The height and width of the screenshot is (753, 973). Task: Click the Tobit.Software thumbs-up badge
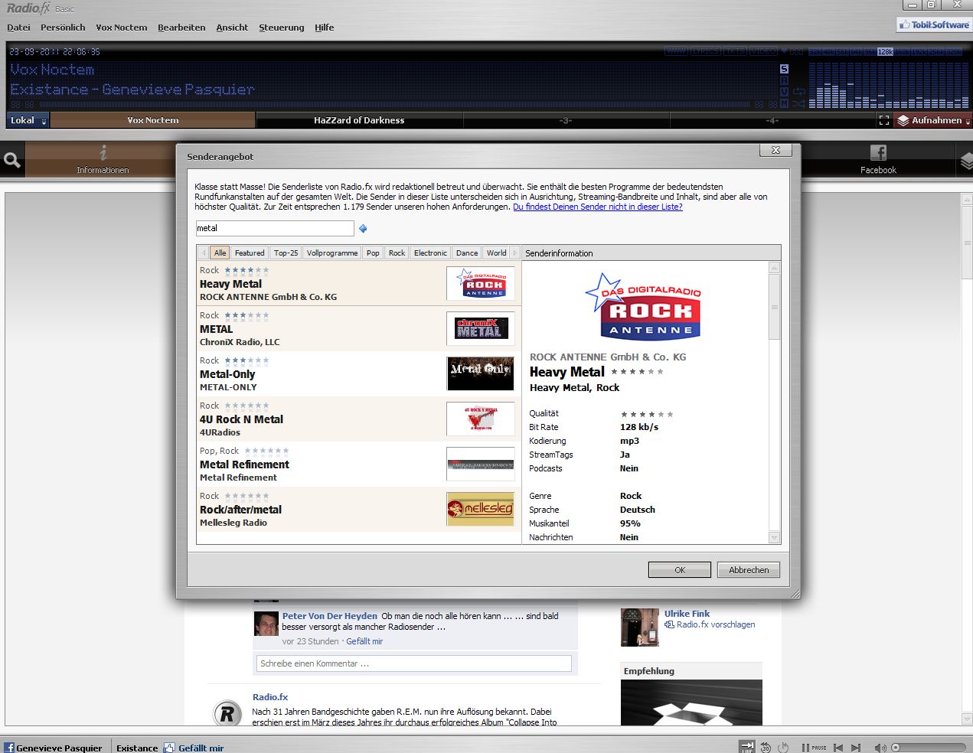pyautogui.click(x=933, y=24)
